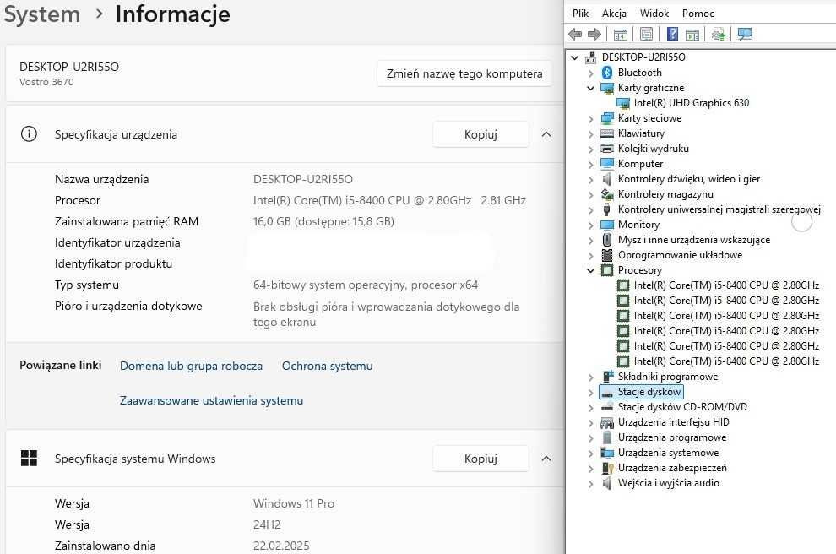
Task: Click the Kolejki wydruku printer icon
Action: point(607,149)
